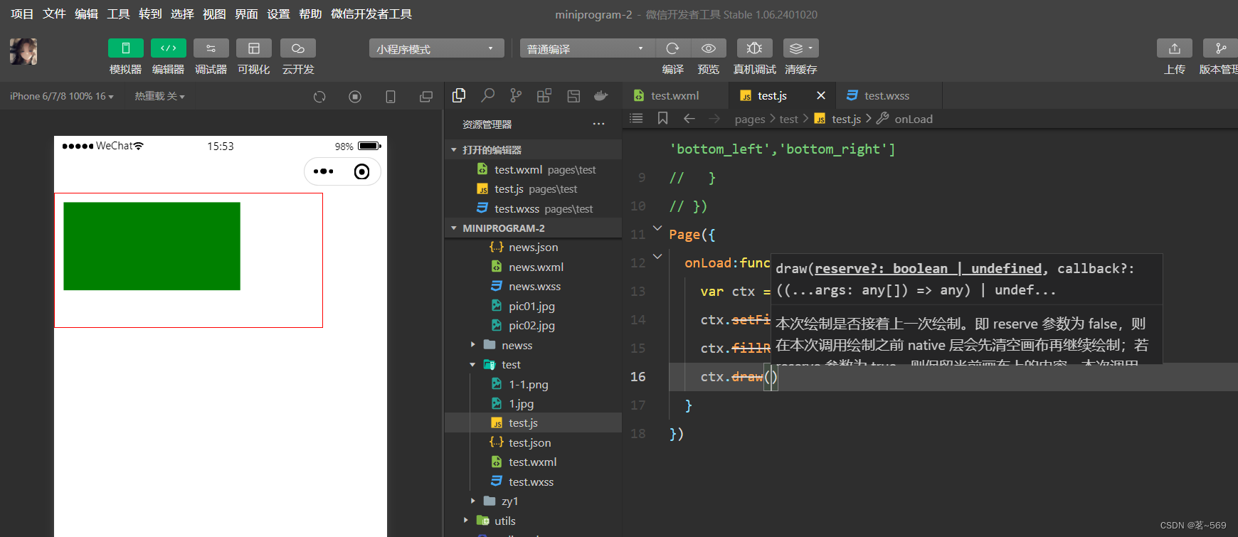The image size is (1238, 537).
Task: Click the pages breadcrumb link
Action: pos(750,119)
